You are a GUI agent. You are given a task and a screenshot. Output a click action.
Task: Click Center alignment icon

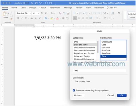pyautogui.click(x=79, y=18)
